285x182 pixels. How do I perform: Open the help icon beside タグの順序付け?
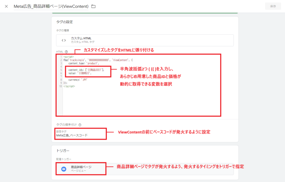pos(80,125)
